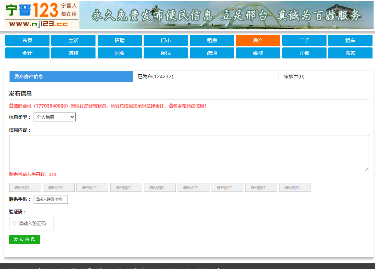Navigate to the 搬家 section

click(x=350, y=53)
